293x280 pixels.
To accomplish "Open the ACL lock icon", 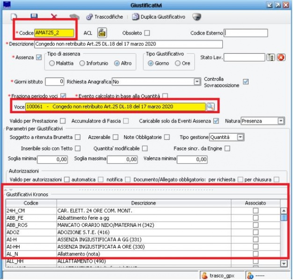I will pyautogui.click(x=102, y=33).
